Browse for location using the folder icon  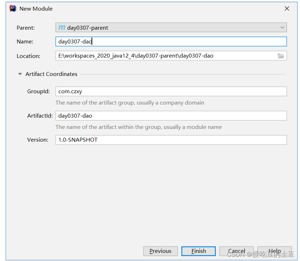[281, 56]
